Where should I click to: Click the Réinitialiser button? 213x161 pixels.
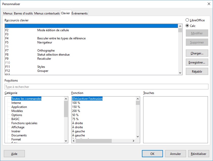tap(199, 154)
